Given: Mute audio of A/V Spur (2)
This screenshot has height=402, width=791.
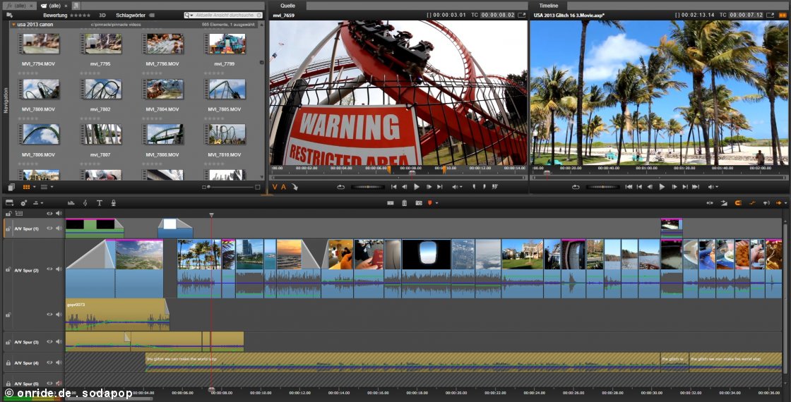Looking at the screenshot, I should (59, 269).
